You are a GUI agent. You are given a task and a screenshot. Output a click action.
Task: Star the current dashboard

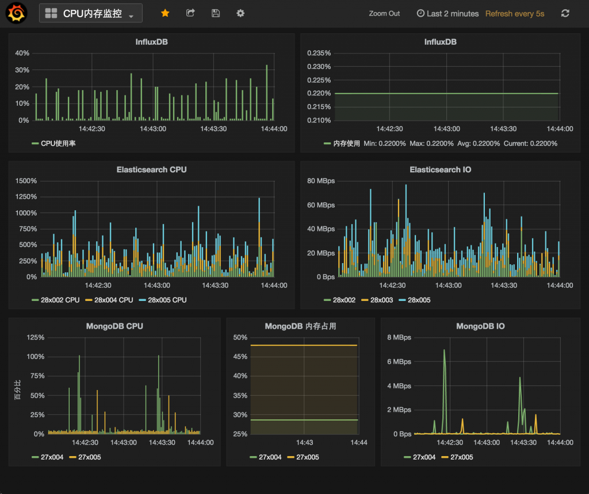[x=165, y=13]
